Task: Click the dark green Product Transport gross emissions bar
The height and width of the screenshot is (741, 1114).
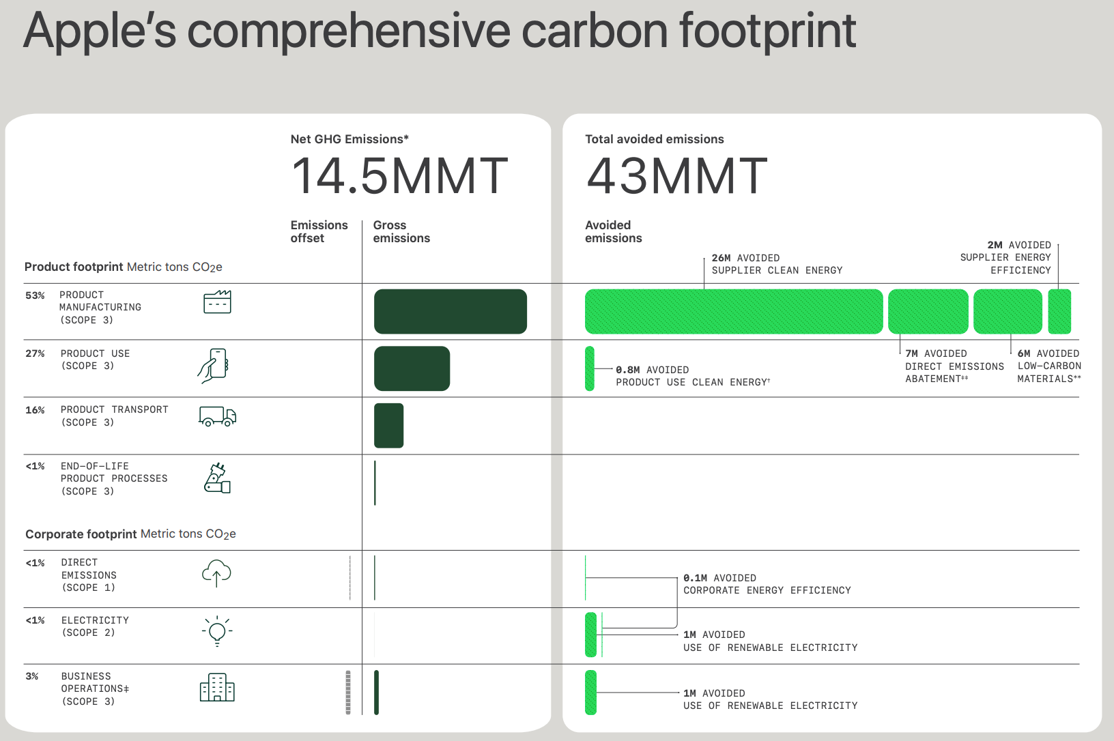Action: 388,426
